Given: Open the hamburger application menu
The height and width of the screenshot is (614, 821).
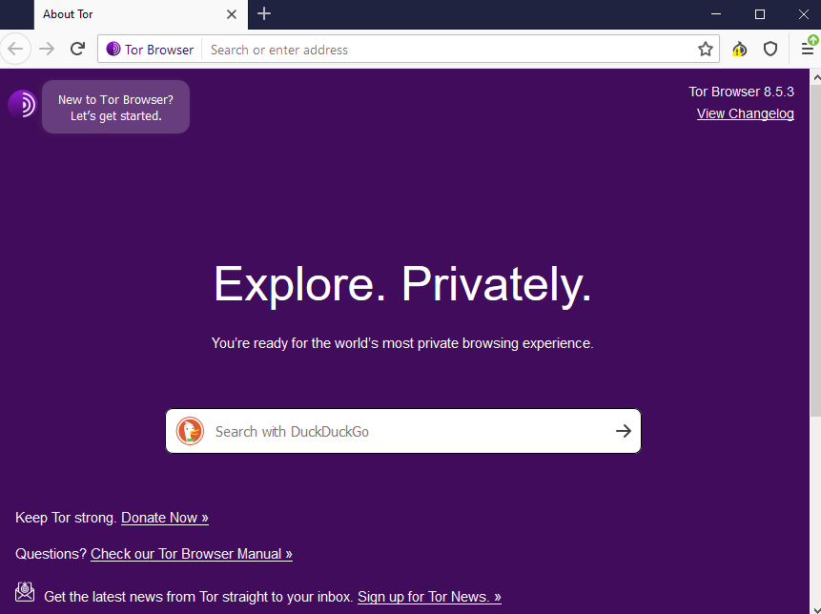Looking at the screenshot, I should [808, 50].
